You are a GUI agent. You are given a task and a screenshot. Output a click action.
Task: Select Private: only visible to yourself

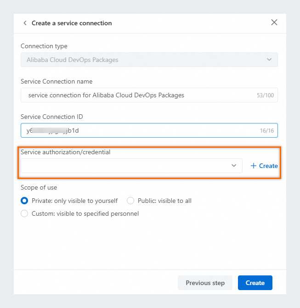25,201
